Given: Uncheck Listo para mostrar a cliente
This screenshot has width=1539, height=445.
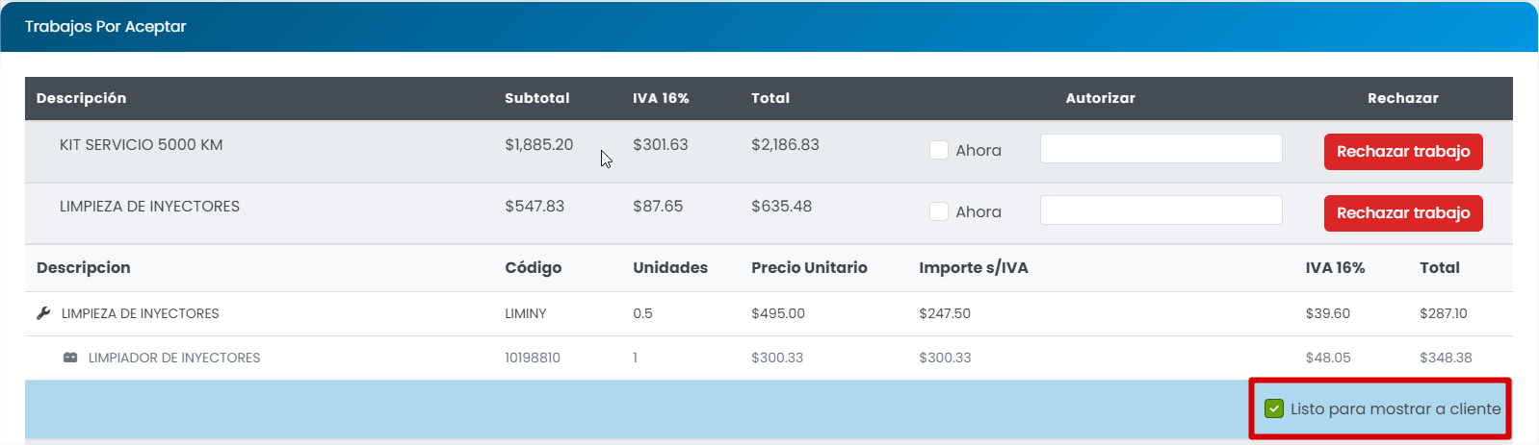Looking at the screenshot, I should pyautogui.click(x=1274, y=408).
